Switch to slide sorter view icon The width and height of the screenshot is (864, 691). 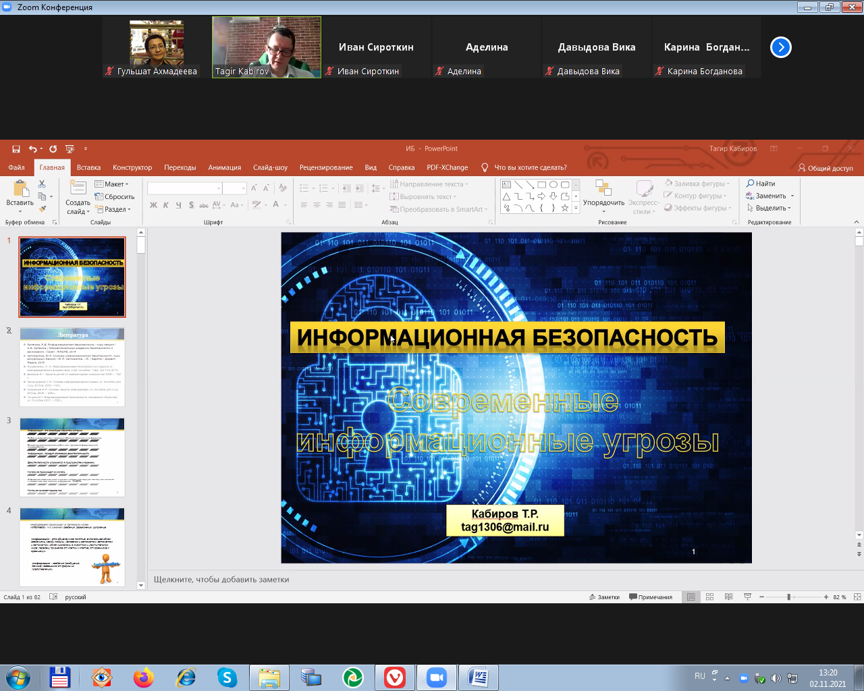pos(709,597)
